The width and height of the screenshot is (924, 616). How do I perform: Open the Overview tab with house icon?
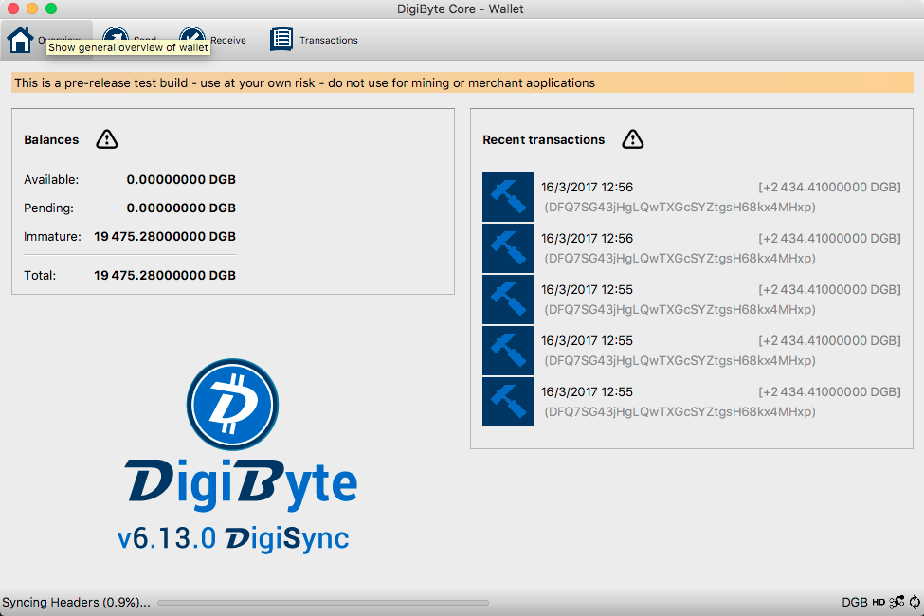46,40
